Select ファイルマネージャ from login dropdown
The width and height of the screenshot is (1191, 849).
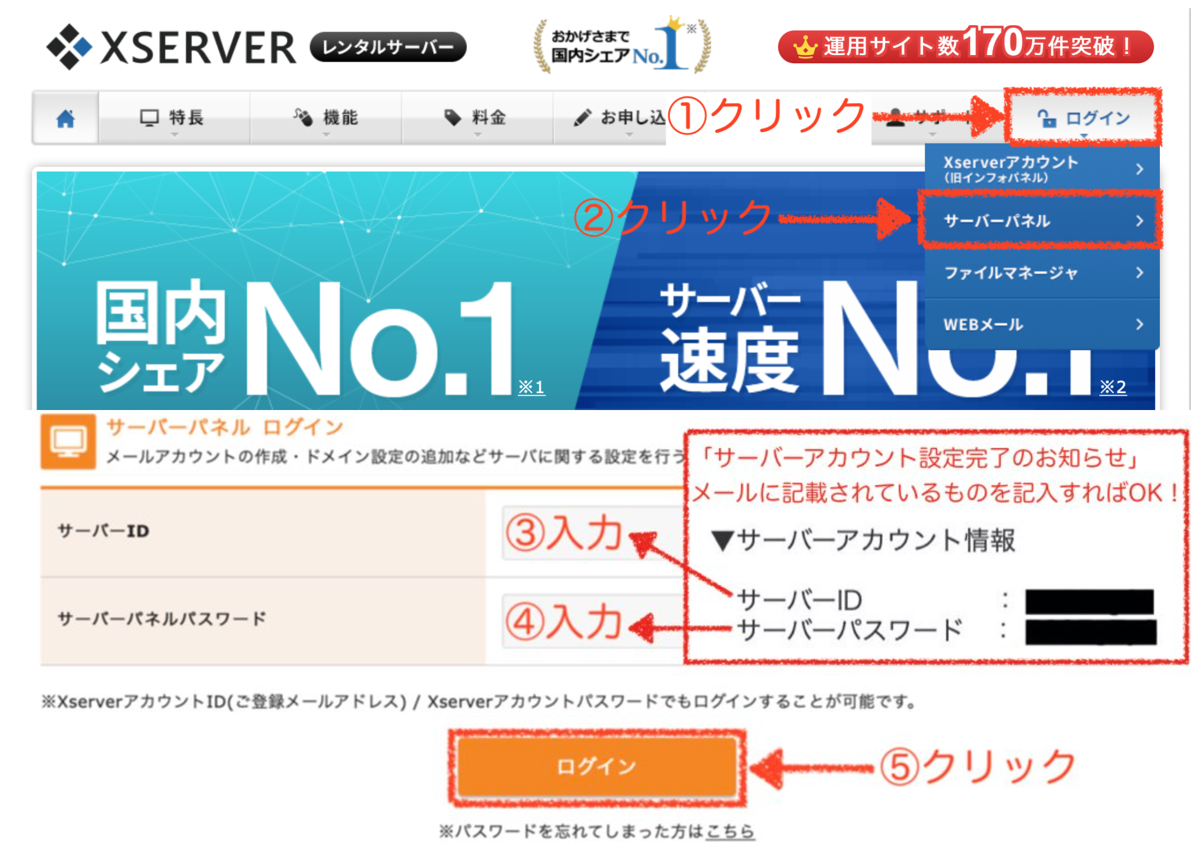pos(1042,272)
